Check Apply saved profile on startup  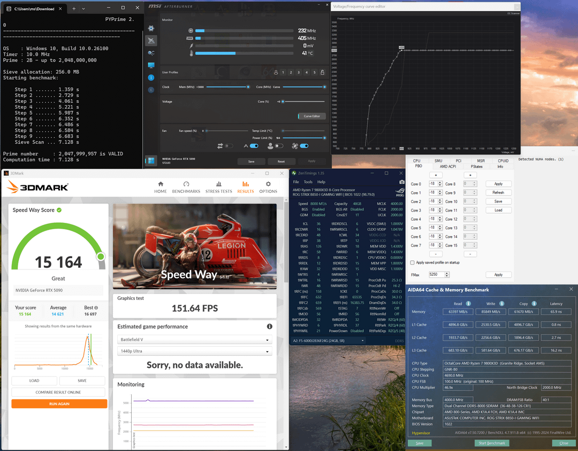click(x=412, y=263)
